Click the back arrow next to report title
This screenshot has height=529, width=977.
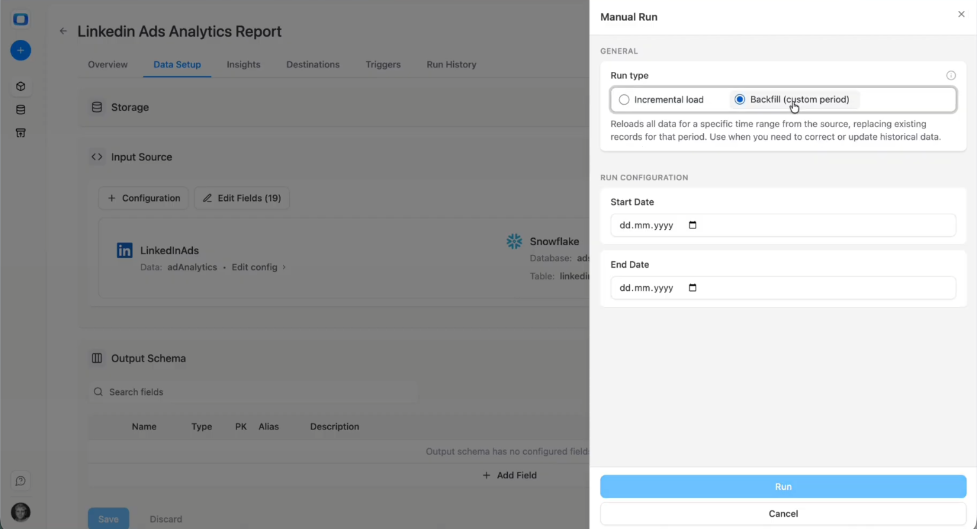[62, 30]
